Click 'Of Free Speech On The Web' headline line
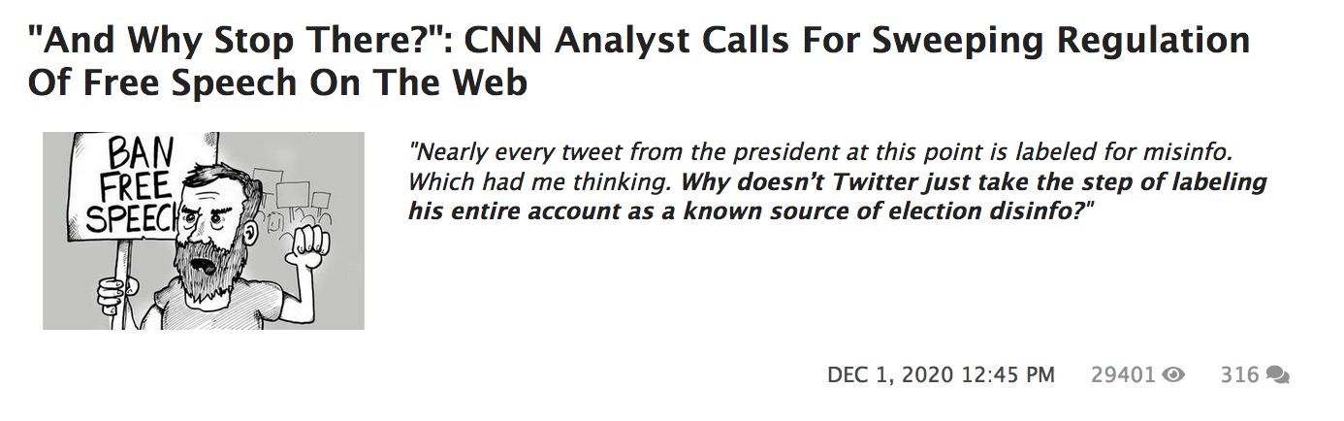Viewport: 1344px width, 421px height. [x=277, y=82]
